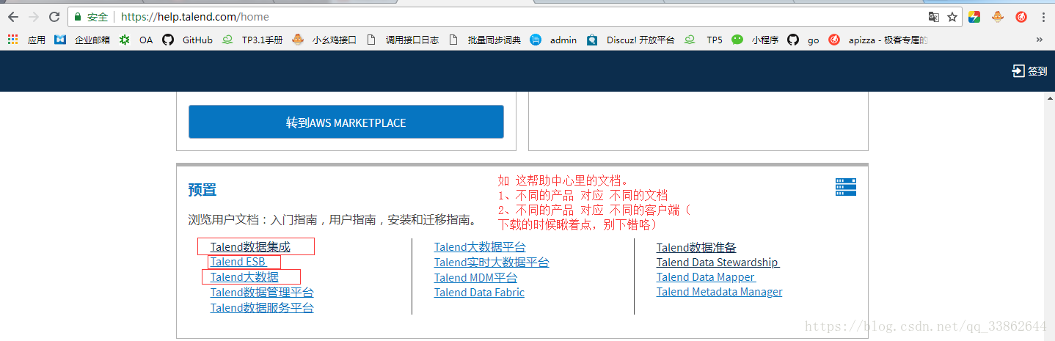The width and height of the screenshot is (1055, 341).
Task: Open the Talend数据管理平台 link
Action: pos(262,293)
